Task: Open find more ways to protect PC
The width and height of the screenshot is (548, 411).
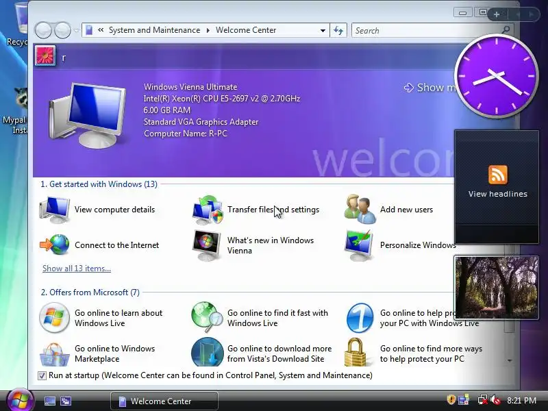Action: click(414, 353)
